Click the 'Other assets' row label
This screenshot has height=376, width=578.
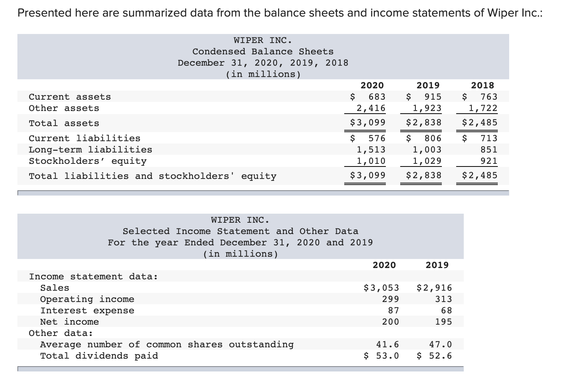click(64, 108)
